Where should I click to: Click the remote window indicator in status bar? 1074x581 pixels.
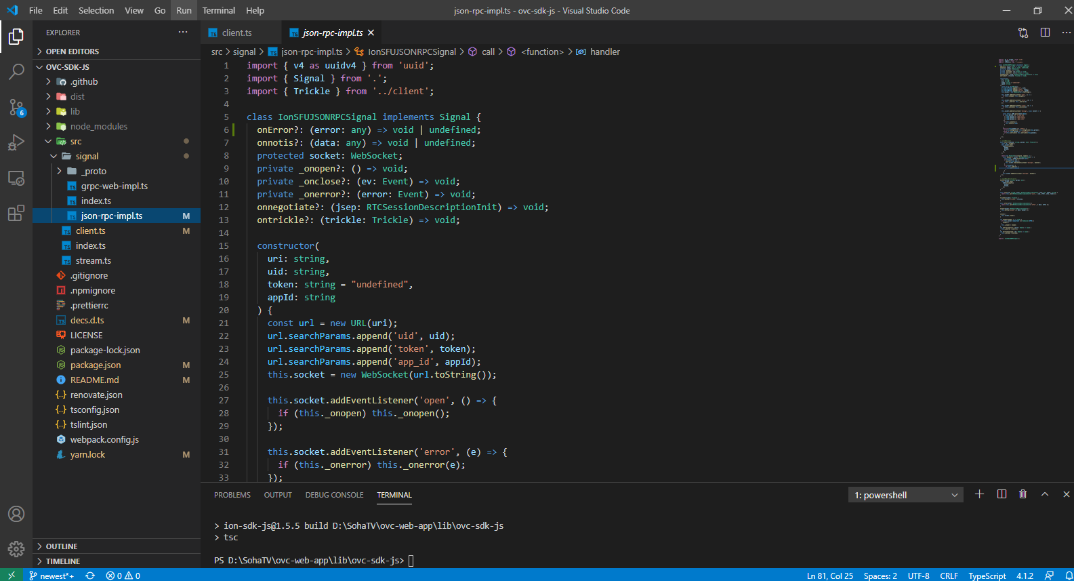pyautogui.click(x=12, y=575)
